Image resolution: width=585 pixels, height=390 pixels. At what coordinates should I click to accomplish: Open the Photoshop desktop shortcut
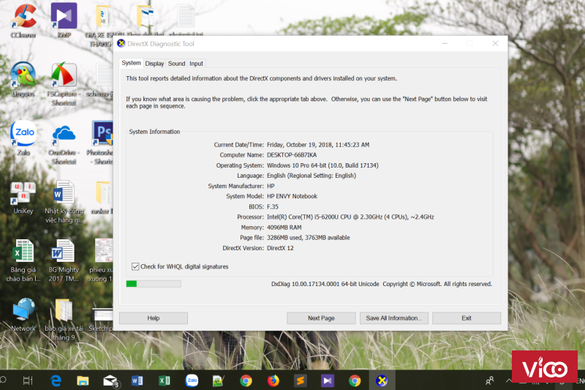point(102,143)
